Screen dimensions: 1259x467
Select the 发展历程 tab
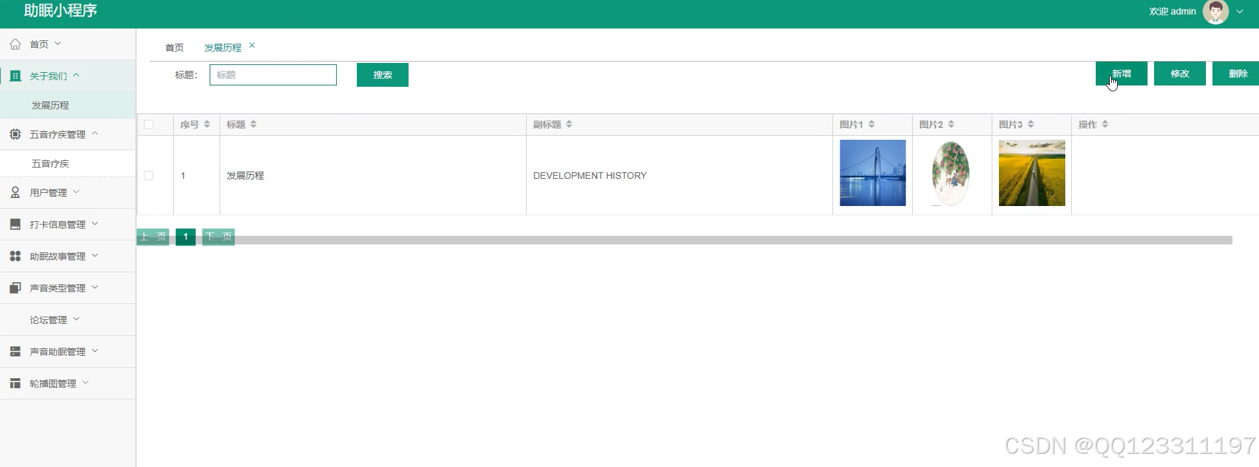click(223, 48)
